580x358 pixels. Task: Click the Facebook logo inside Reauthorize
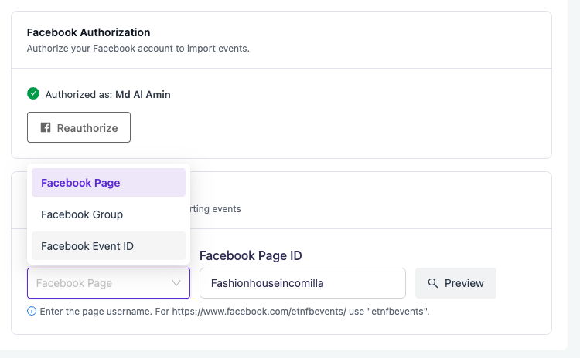(45, 128)
